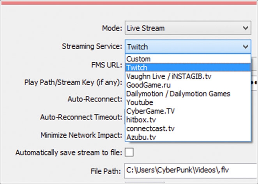This screenshot has width=258, height=184.
Task: Click the Streaming Service label text
Action: click(x=92, y=46)
